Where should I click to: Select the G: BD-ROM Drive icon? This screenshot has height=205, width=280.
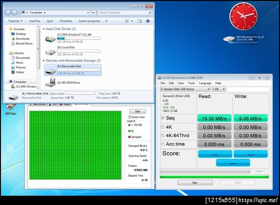click(50, 82)
